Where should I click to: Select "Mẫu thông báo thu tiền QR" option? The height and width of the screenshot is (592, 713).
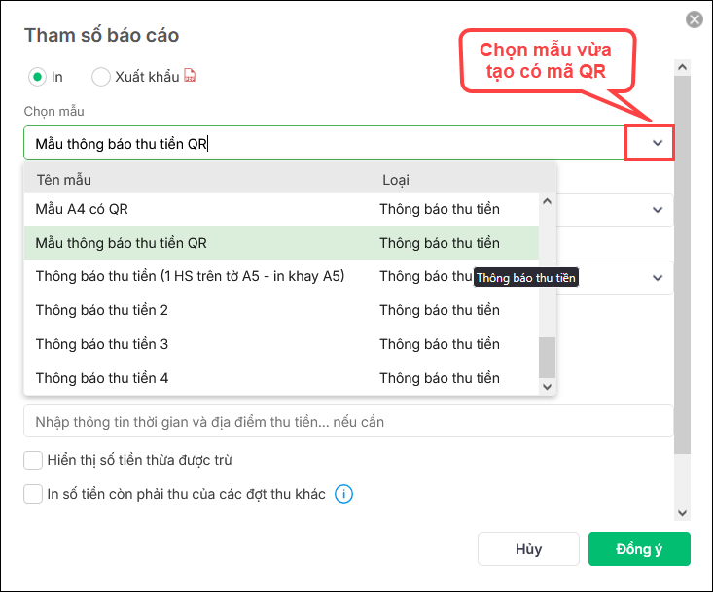pyautogui.click(x=122, y=243)
